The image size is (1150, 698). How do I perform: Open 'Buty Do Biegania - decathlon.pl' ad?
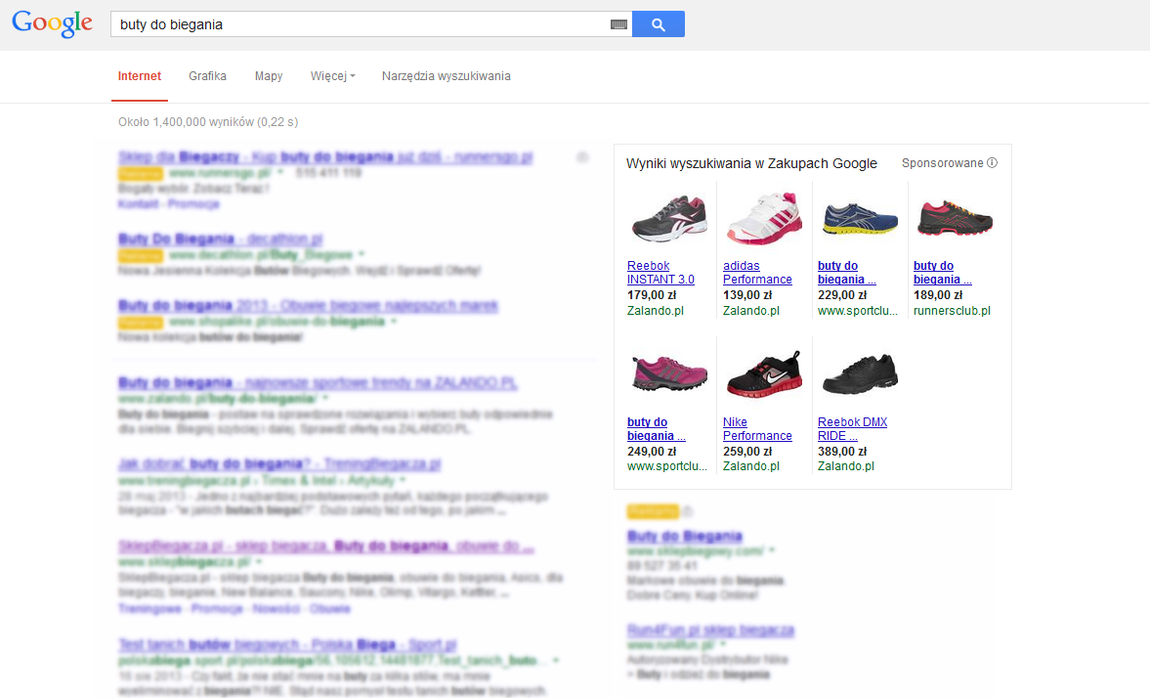pos(220,240)
